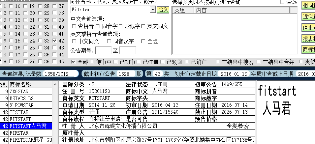The width and height of the screenshot is (315, 144).
Task: Select BSTARS BS row
Action: click(26, 99)
